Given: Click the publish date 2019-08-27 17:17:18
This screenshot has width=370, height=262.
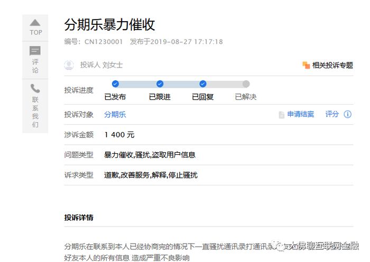Looking at the screenshot, I should click(x=187, y=42).
